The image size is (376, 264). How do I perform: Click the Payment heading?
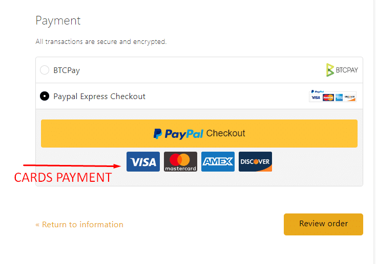[x=58, y=21]
